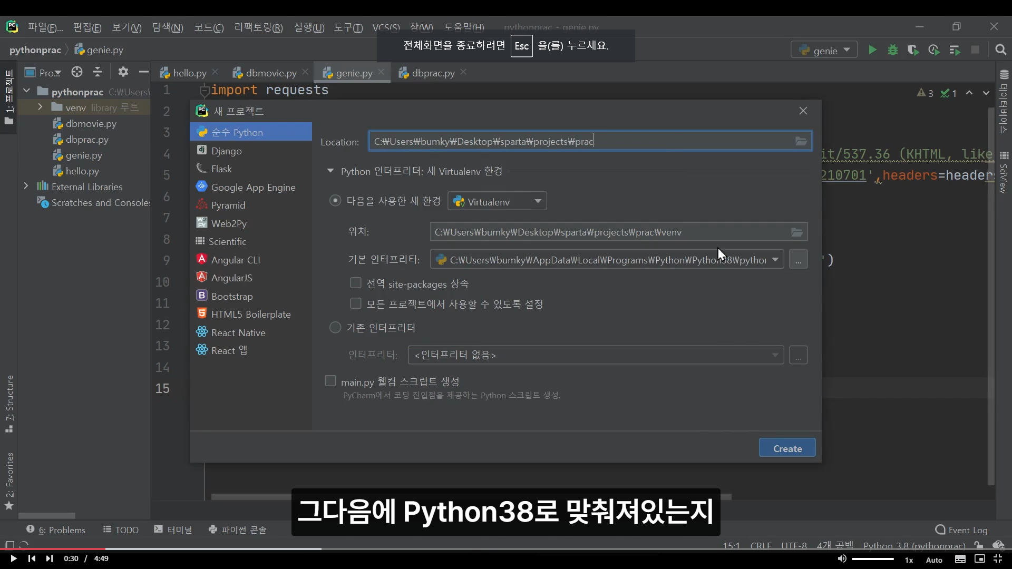
Task: Enable main.py welcome script checkbox
Action: coord(330,381)
